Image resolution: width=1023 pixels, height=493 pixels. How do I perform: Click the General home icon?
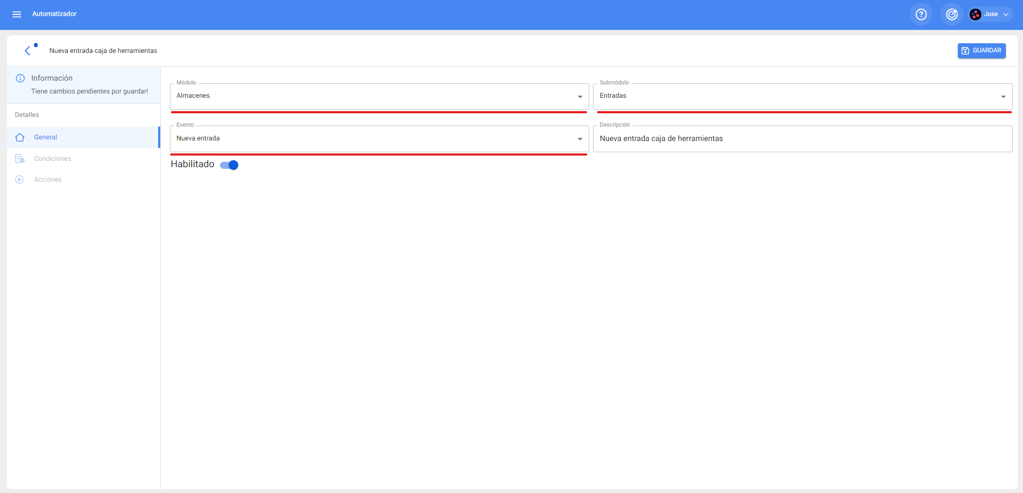tap(20, 137)
